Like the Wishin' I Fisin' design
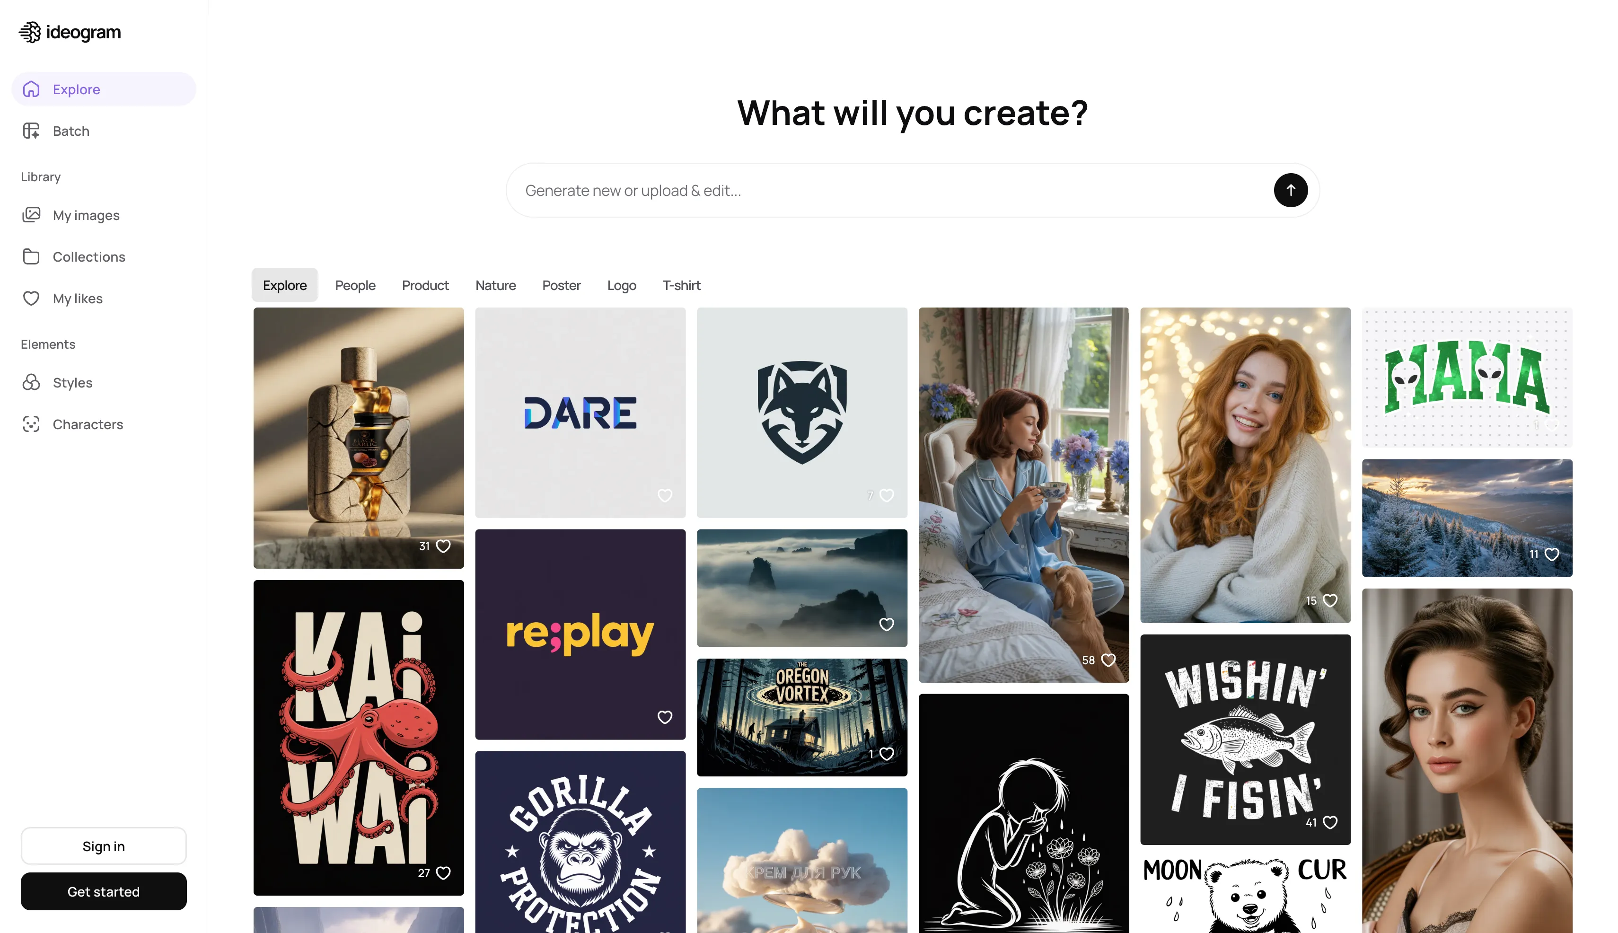This screenshot has width=1618, height=933. [1329, 822]
